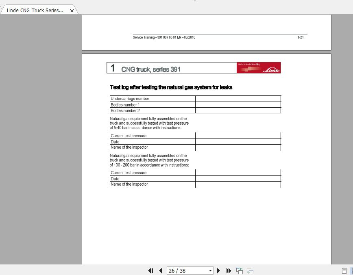Click 'Name of the inspector' under 5-40 bar
Image resolution: width=353 pixels, height=275 pixels.
153,147
